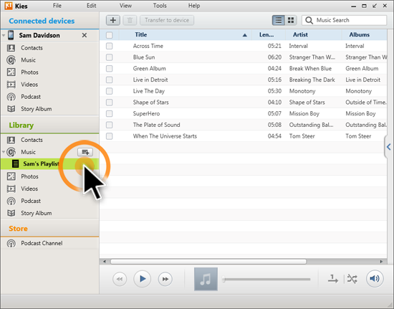Click the album art music note thumbnail

point(206,279)
